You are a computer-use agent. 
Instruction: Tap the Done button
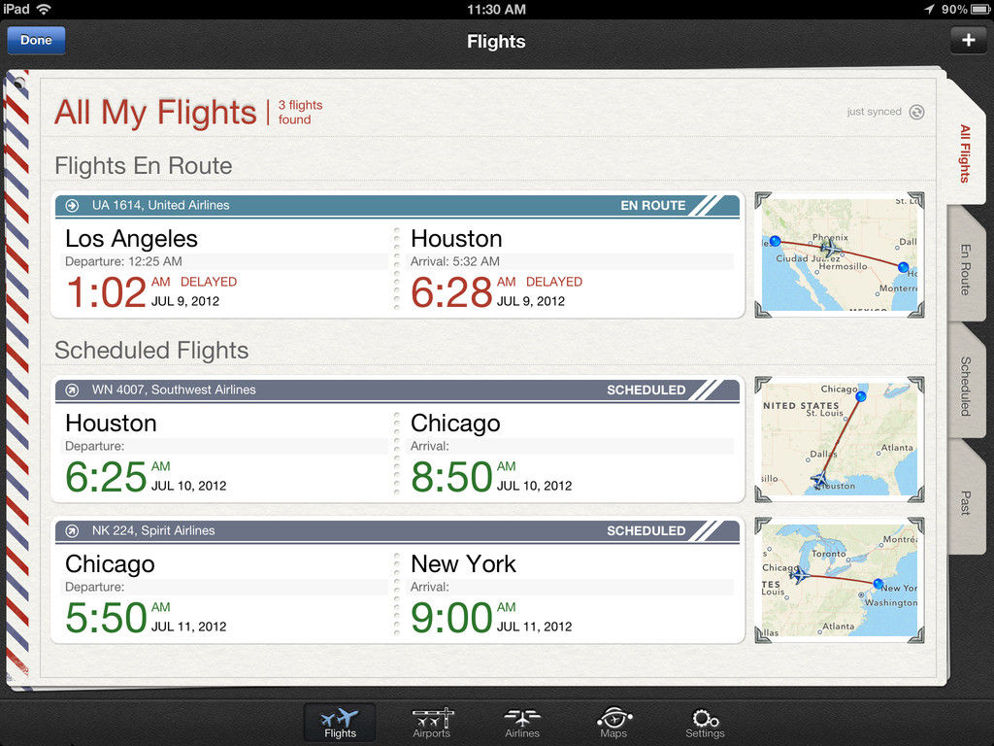pos(36,40)
